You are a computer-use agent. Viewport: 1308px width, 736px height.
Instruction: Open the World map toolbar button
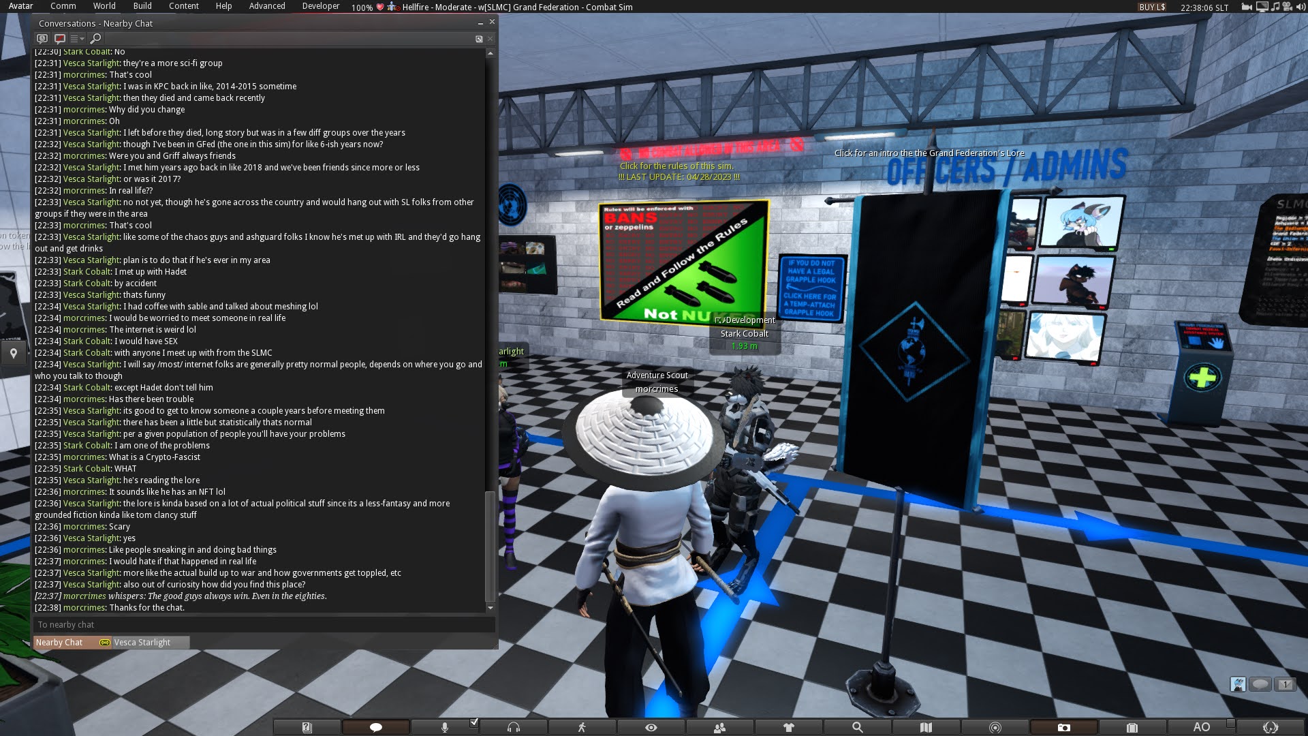926,727
